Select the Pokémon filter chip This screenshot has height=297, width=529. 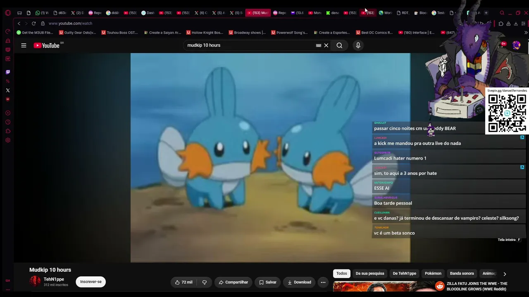[x=433, y=273]
